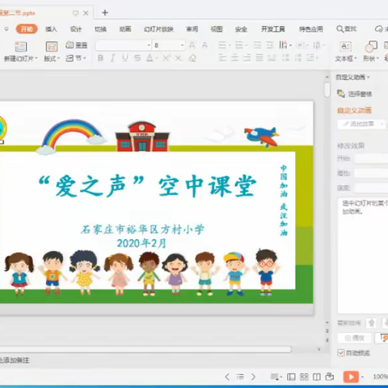The height and width of the screenshot is (388, 388).
Task: Click the Selection Pane (选择窗格) button
Action: tap(355, 94)
